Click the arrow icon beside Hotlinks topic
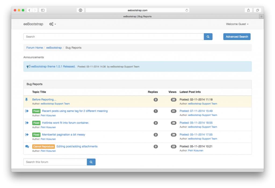Viewport: 275px width, 188px height. click(27, 123)
